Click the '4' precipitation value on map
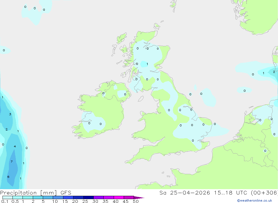The width and height of the screenshot is (278, 203). (x=15, y=146)
